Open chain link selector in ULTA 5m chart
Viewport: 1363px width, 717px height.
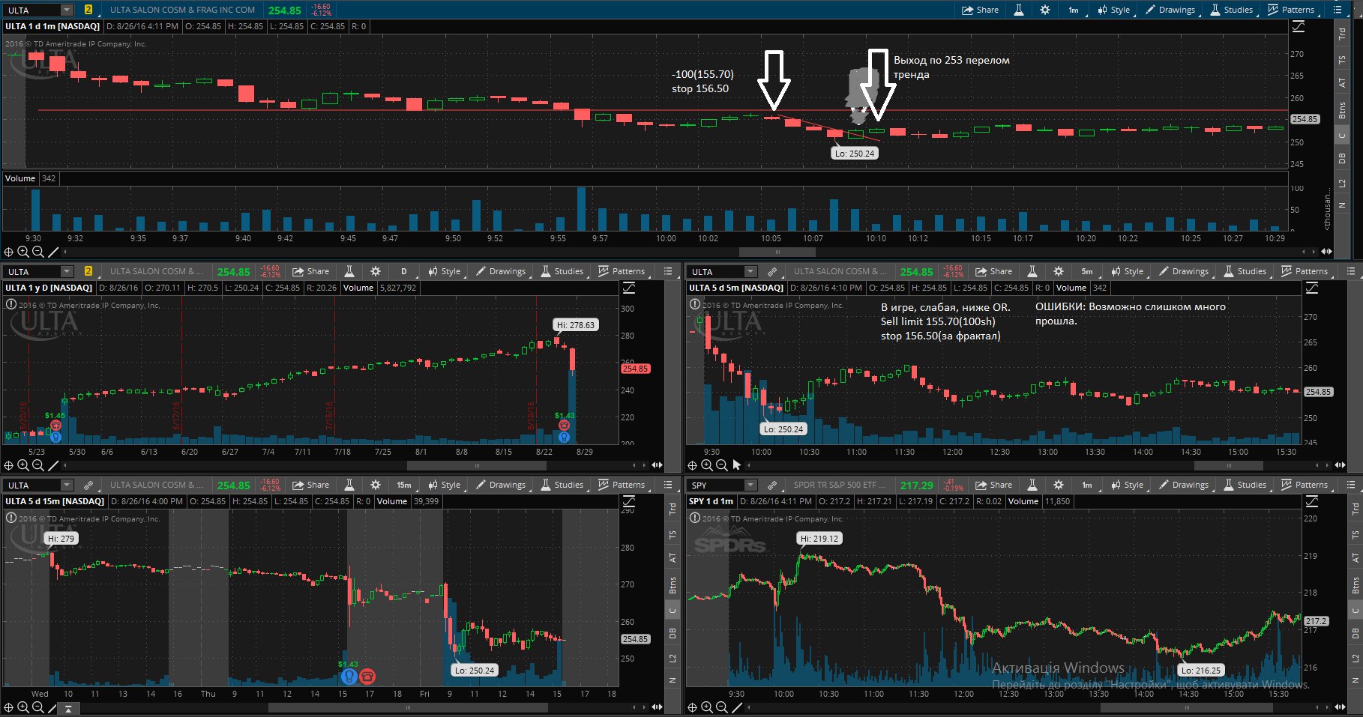pos(772,271)
